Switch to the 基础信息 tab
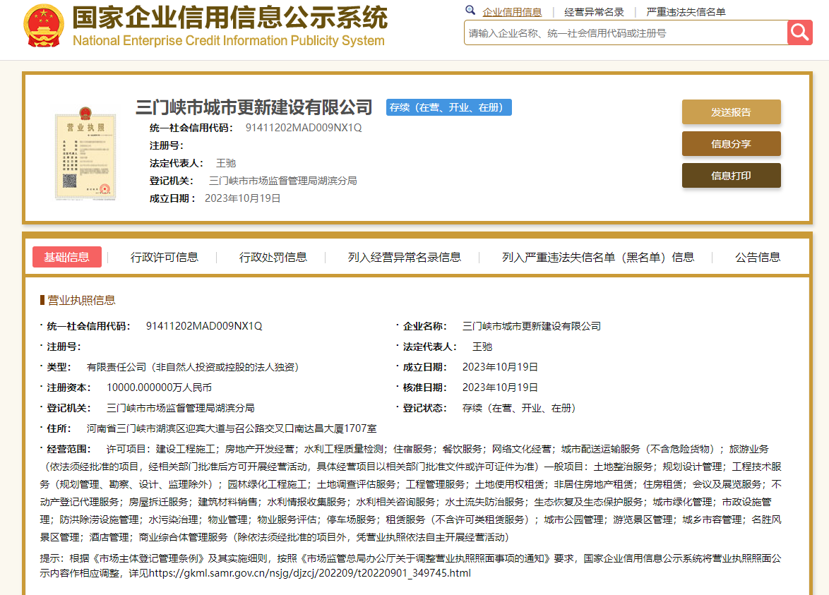This screenshot has width=829, height=595. (66, 257)
